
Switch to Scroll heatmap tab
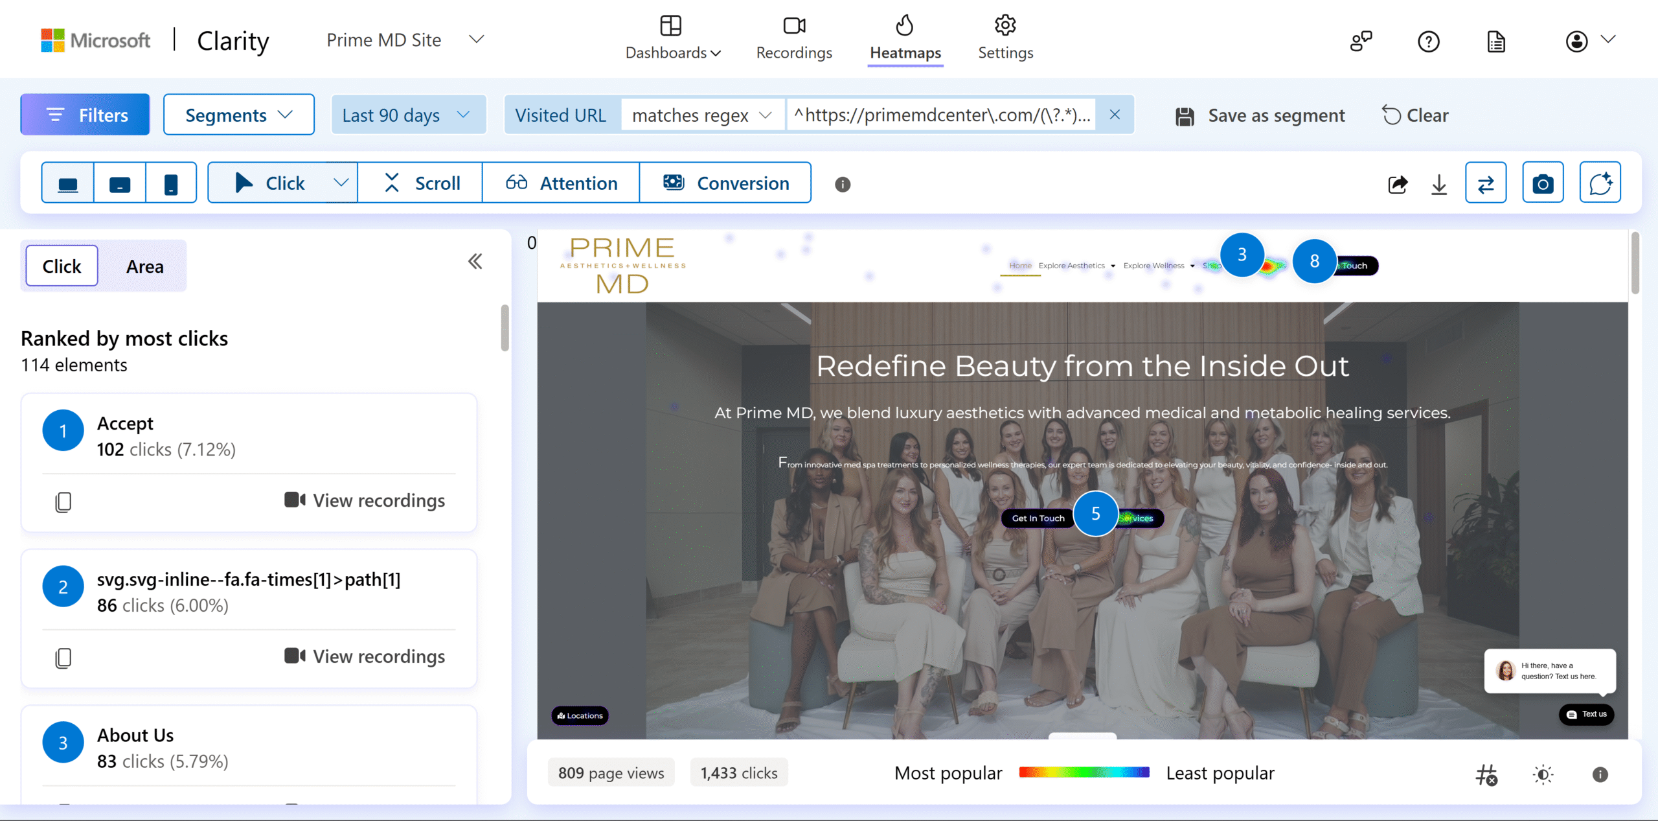click(421, 183)
